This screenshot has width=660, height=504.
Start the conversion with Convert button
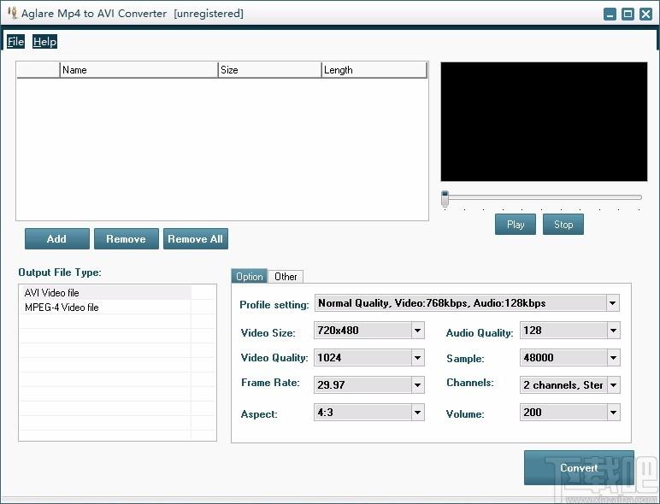(579, 468)
